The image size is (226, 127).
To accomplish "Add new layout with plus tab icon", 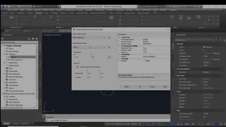I will [x=32, y=123].
